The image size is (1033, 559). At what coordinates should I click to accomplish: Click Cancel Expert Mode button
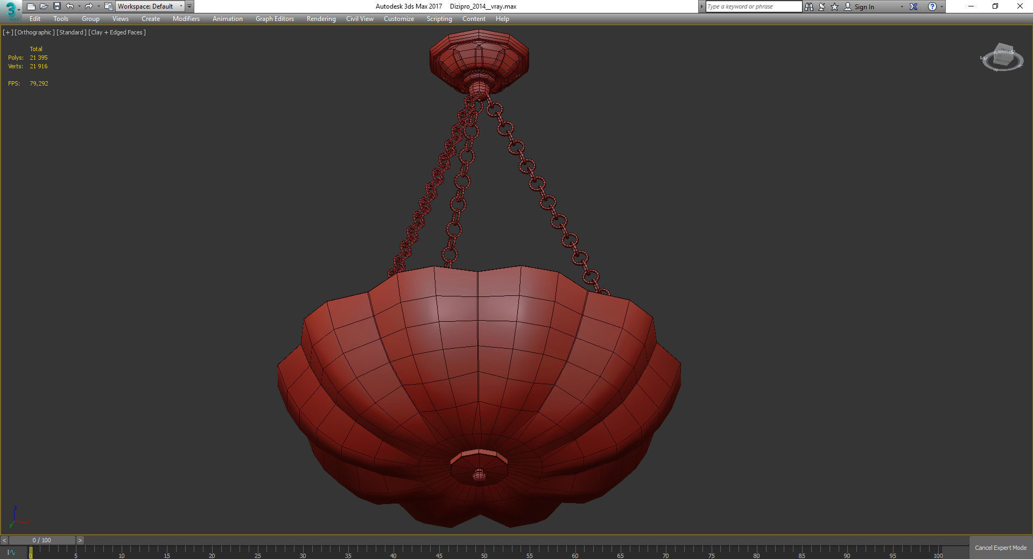[1001, 548]
